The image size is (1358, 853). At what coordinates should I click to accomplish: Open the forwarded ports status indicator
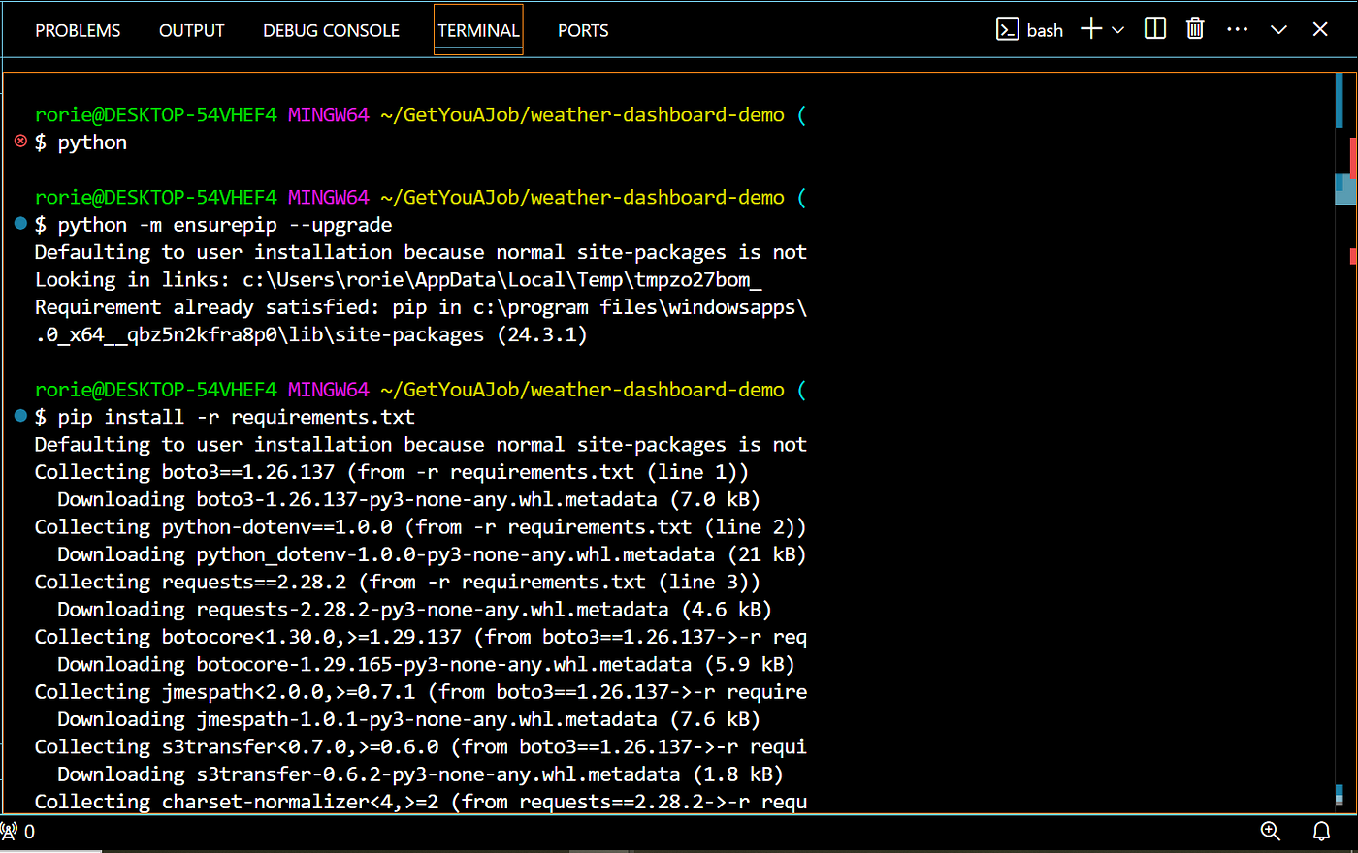(17, 832)
